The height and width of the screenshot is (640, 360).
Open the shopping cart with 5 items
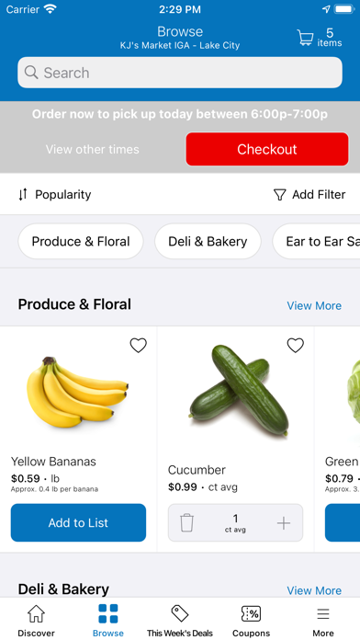(x=320, y=37)
